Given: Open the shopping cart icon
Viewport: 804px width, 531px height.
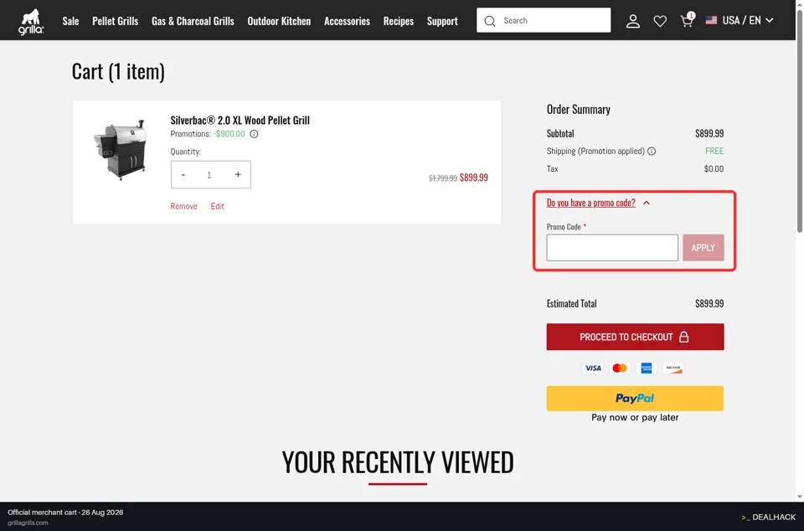Looking at the screenshot, I should coord(687,20).
